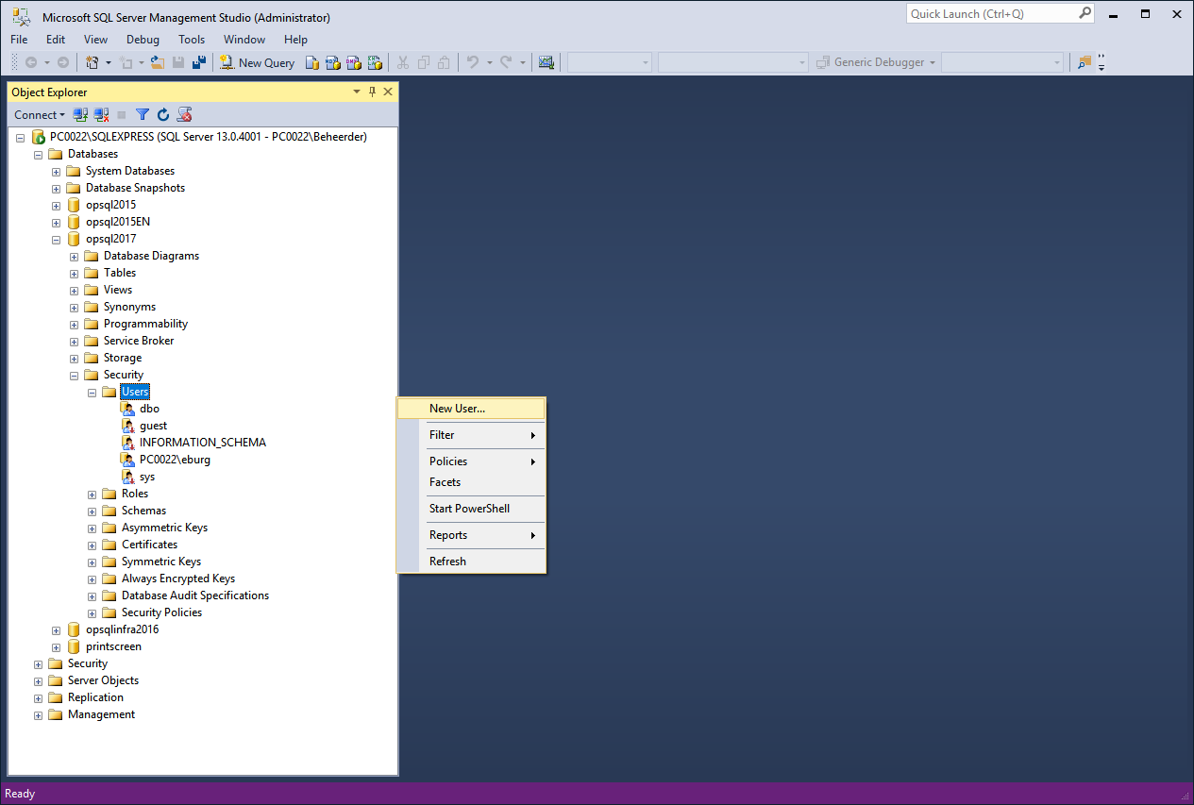Select the Always Encrypted Keys folder
The height and width of the screenshot is (805, 1194).
(x=178, y=579)
